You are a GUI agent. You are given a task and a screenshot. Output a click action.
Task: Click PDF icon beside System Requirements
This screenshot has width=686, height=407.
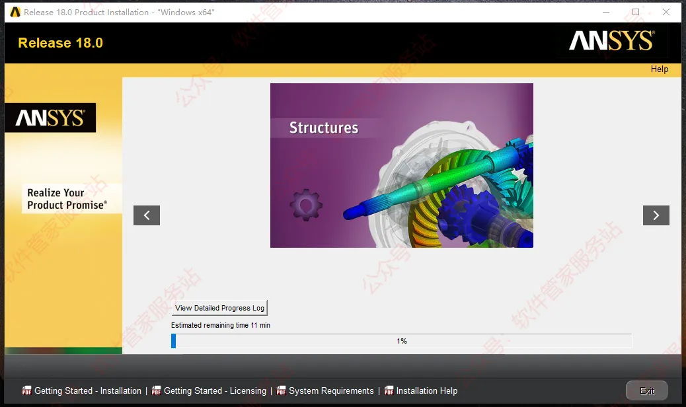[282, 390]
